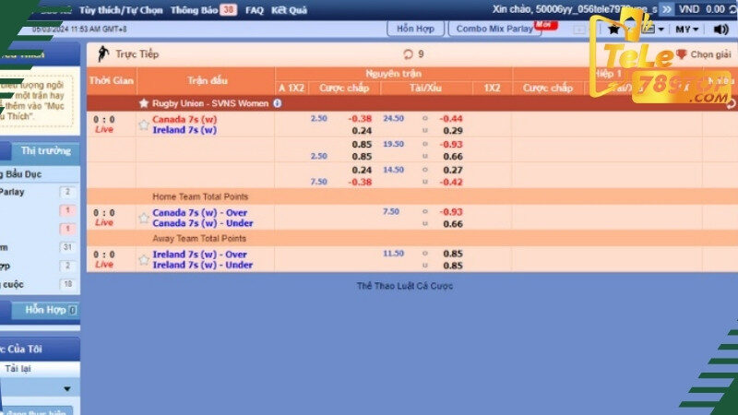Click the double-arrow icon beside the username
738x415 pixels.
667,9
